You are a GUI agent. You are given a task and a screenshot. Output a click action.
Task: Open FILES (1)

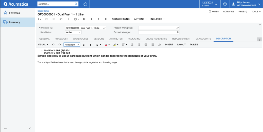(x=243, y=12)
